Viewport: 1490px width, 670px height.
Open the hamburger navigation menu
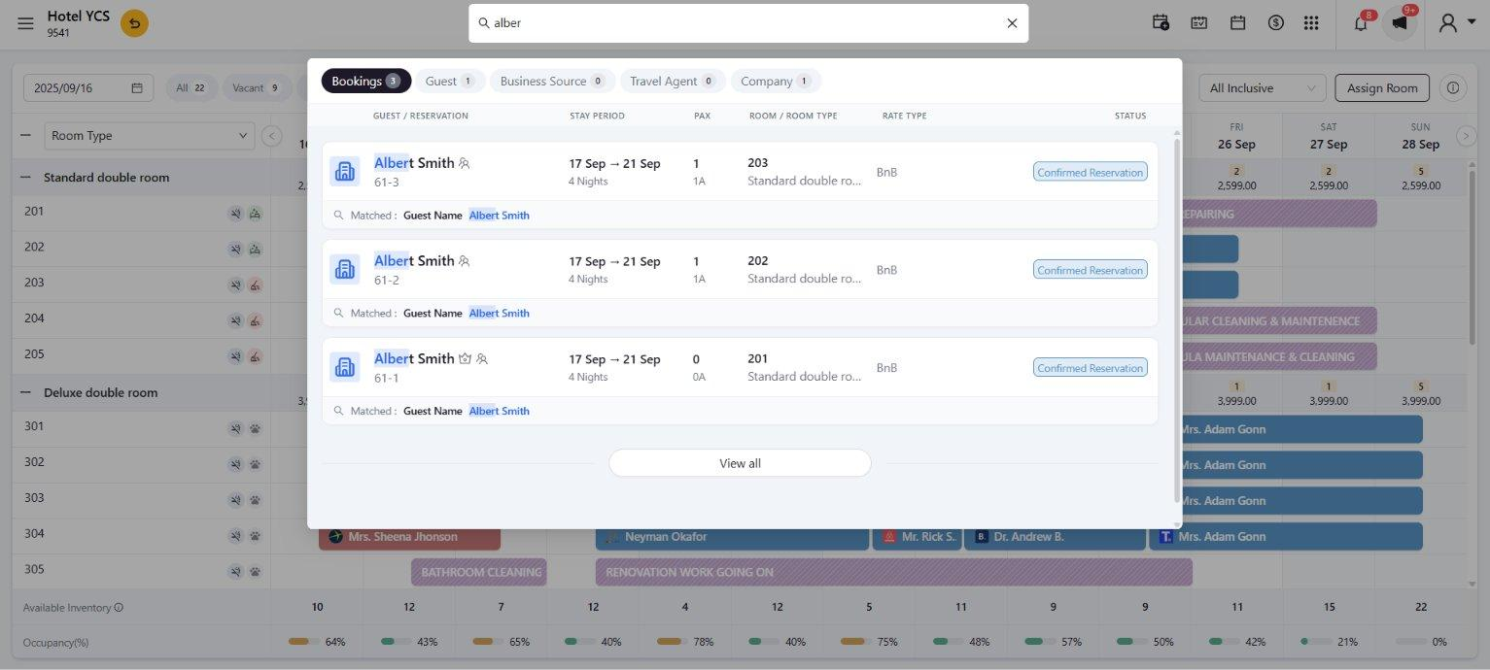click(25, 23)
